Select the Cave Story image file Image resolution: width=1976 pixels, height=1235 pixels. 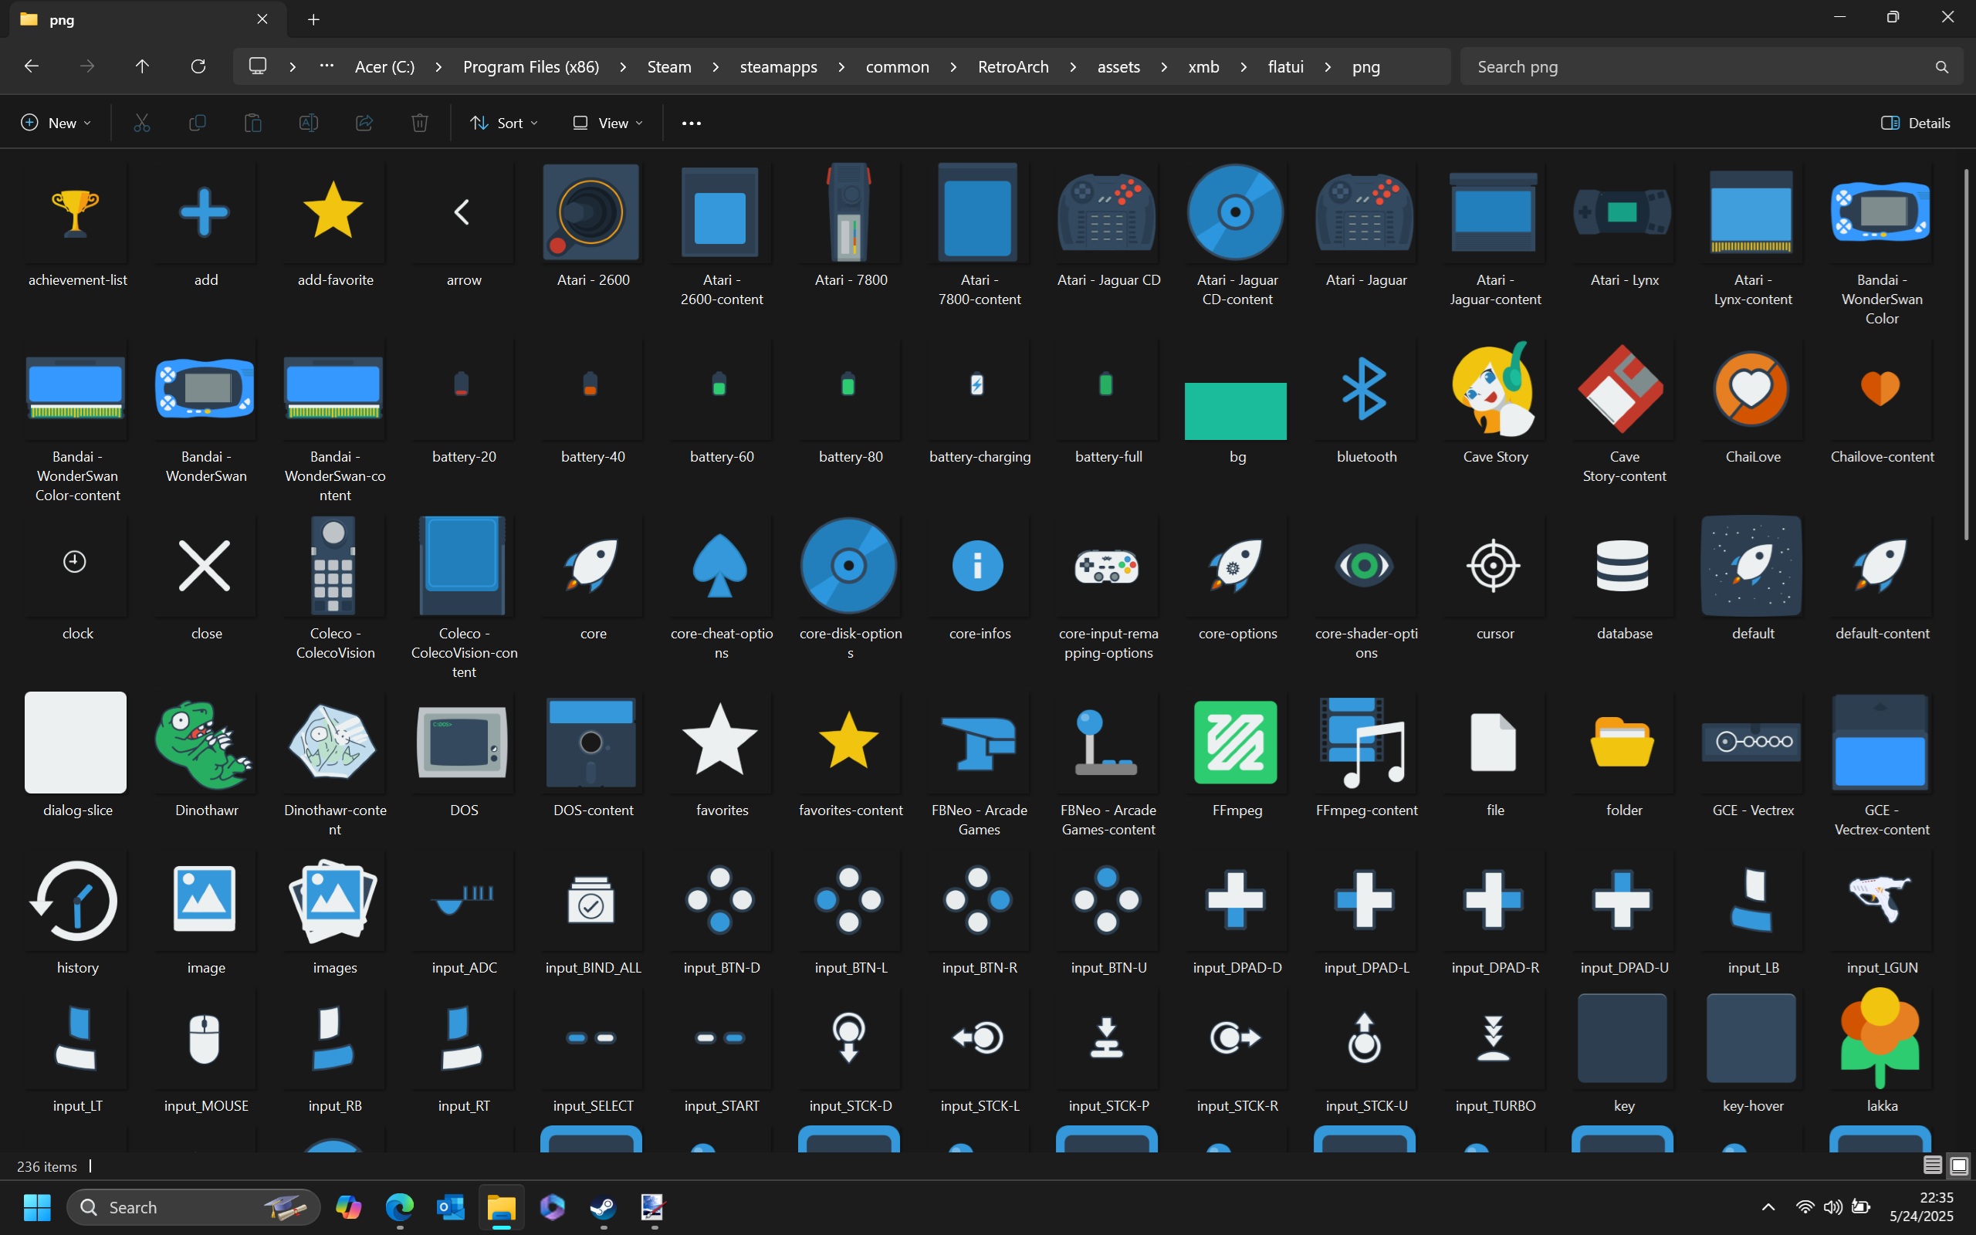(1494, 391)
